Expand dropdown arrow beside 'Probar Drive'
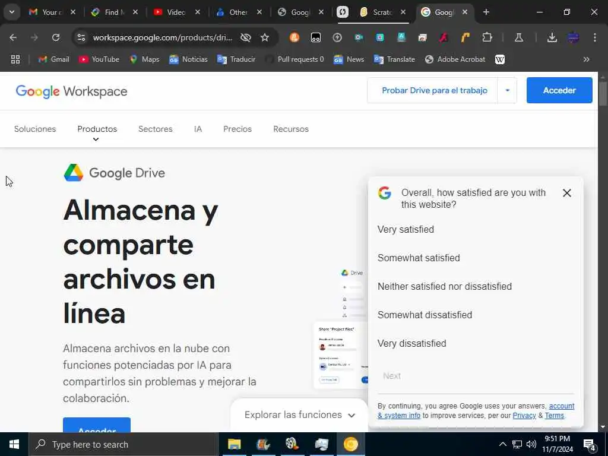Screen dimensions: 608x456 pos(507,90)
